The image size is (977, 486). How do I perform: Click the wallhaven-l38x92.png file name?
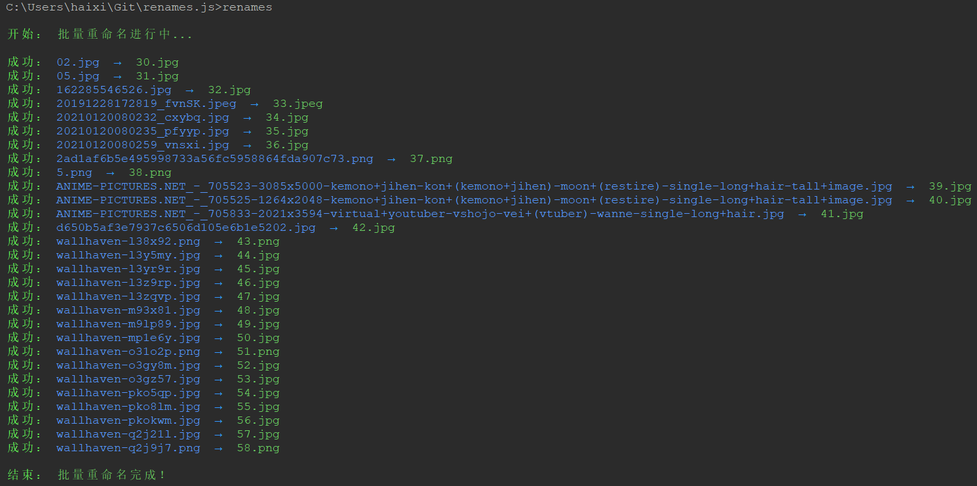click(x=128, y=241)
